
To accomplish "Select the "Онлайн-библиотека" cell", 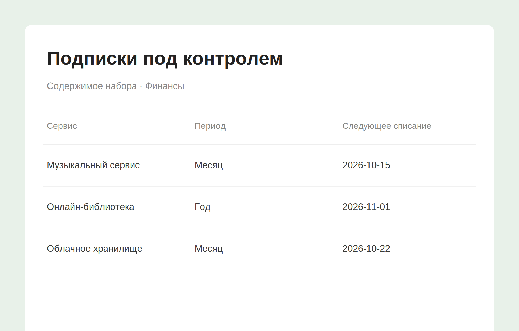I will [91, 207].
